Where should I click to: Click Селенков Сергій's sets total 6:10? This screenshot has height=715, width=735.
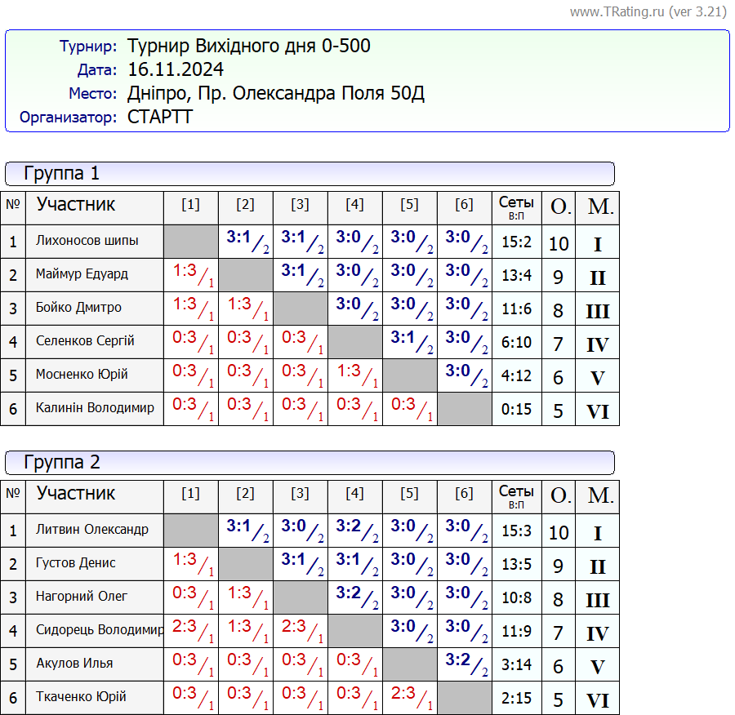coord(516,343)
